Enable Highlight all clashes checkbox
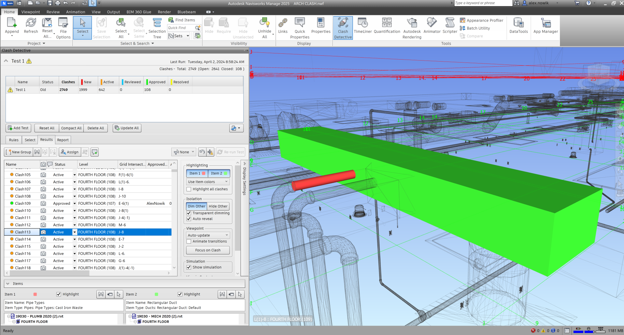 [x=189, y=189]
